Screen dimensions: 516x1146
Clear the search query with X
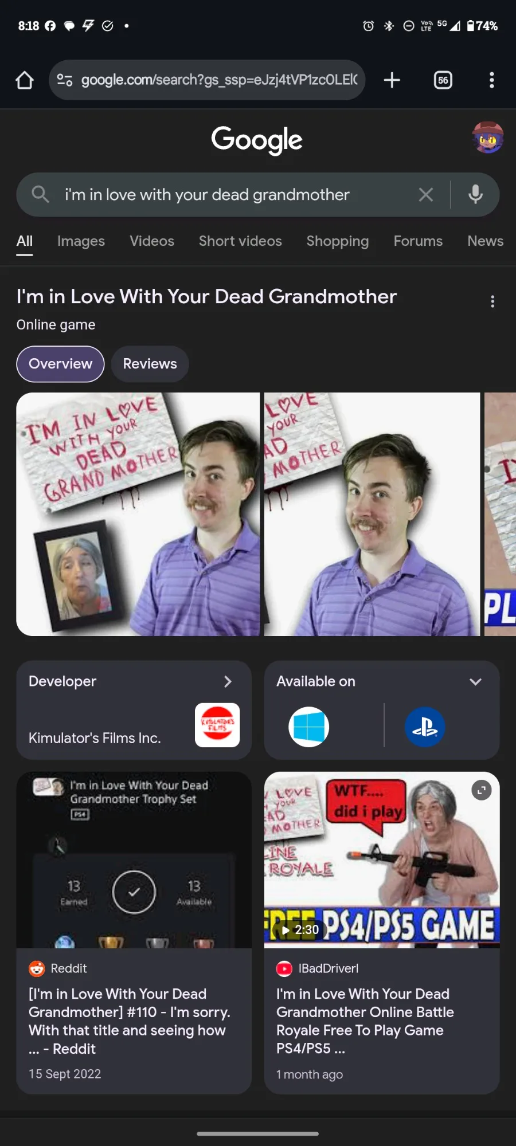[425, 195]
